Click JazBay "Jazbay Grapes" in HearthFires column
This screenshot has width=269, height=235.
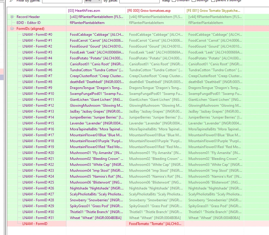[96, 111]
